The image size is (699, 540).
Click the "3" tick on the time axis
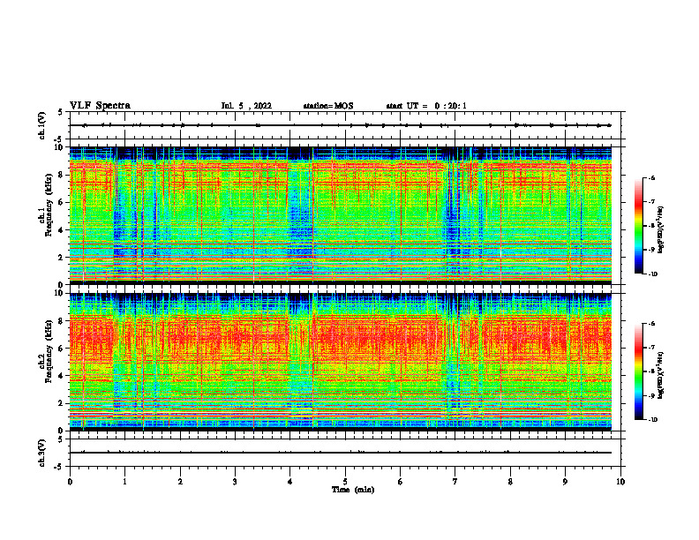pyautogui.click(x=235, y=482)
